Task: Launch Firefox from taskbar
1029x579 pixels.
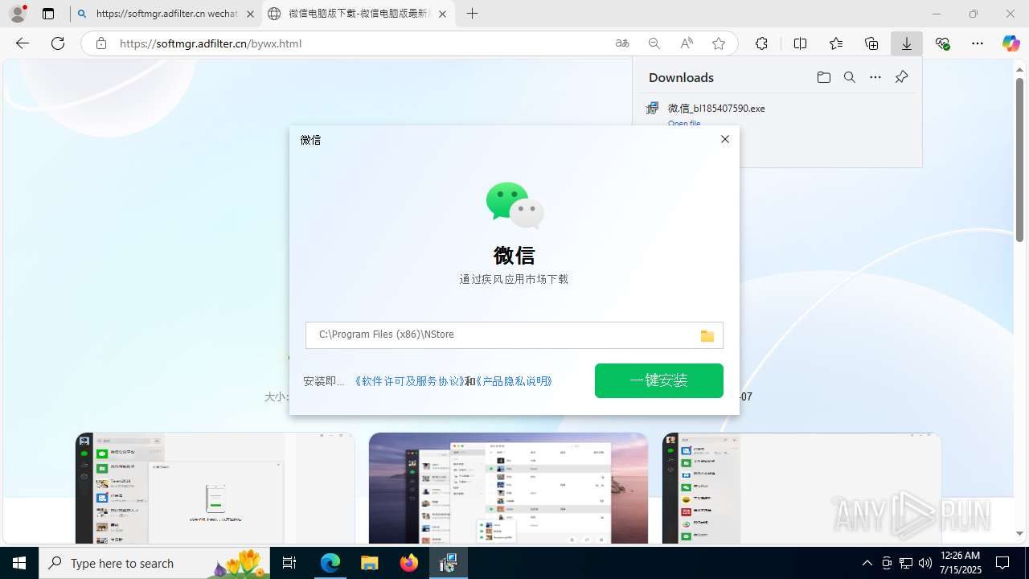Action: (x=409, y=563)
